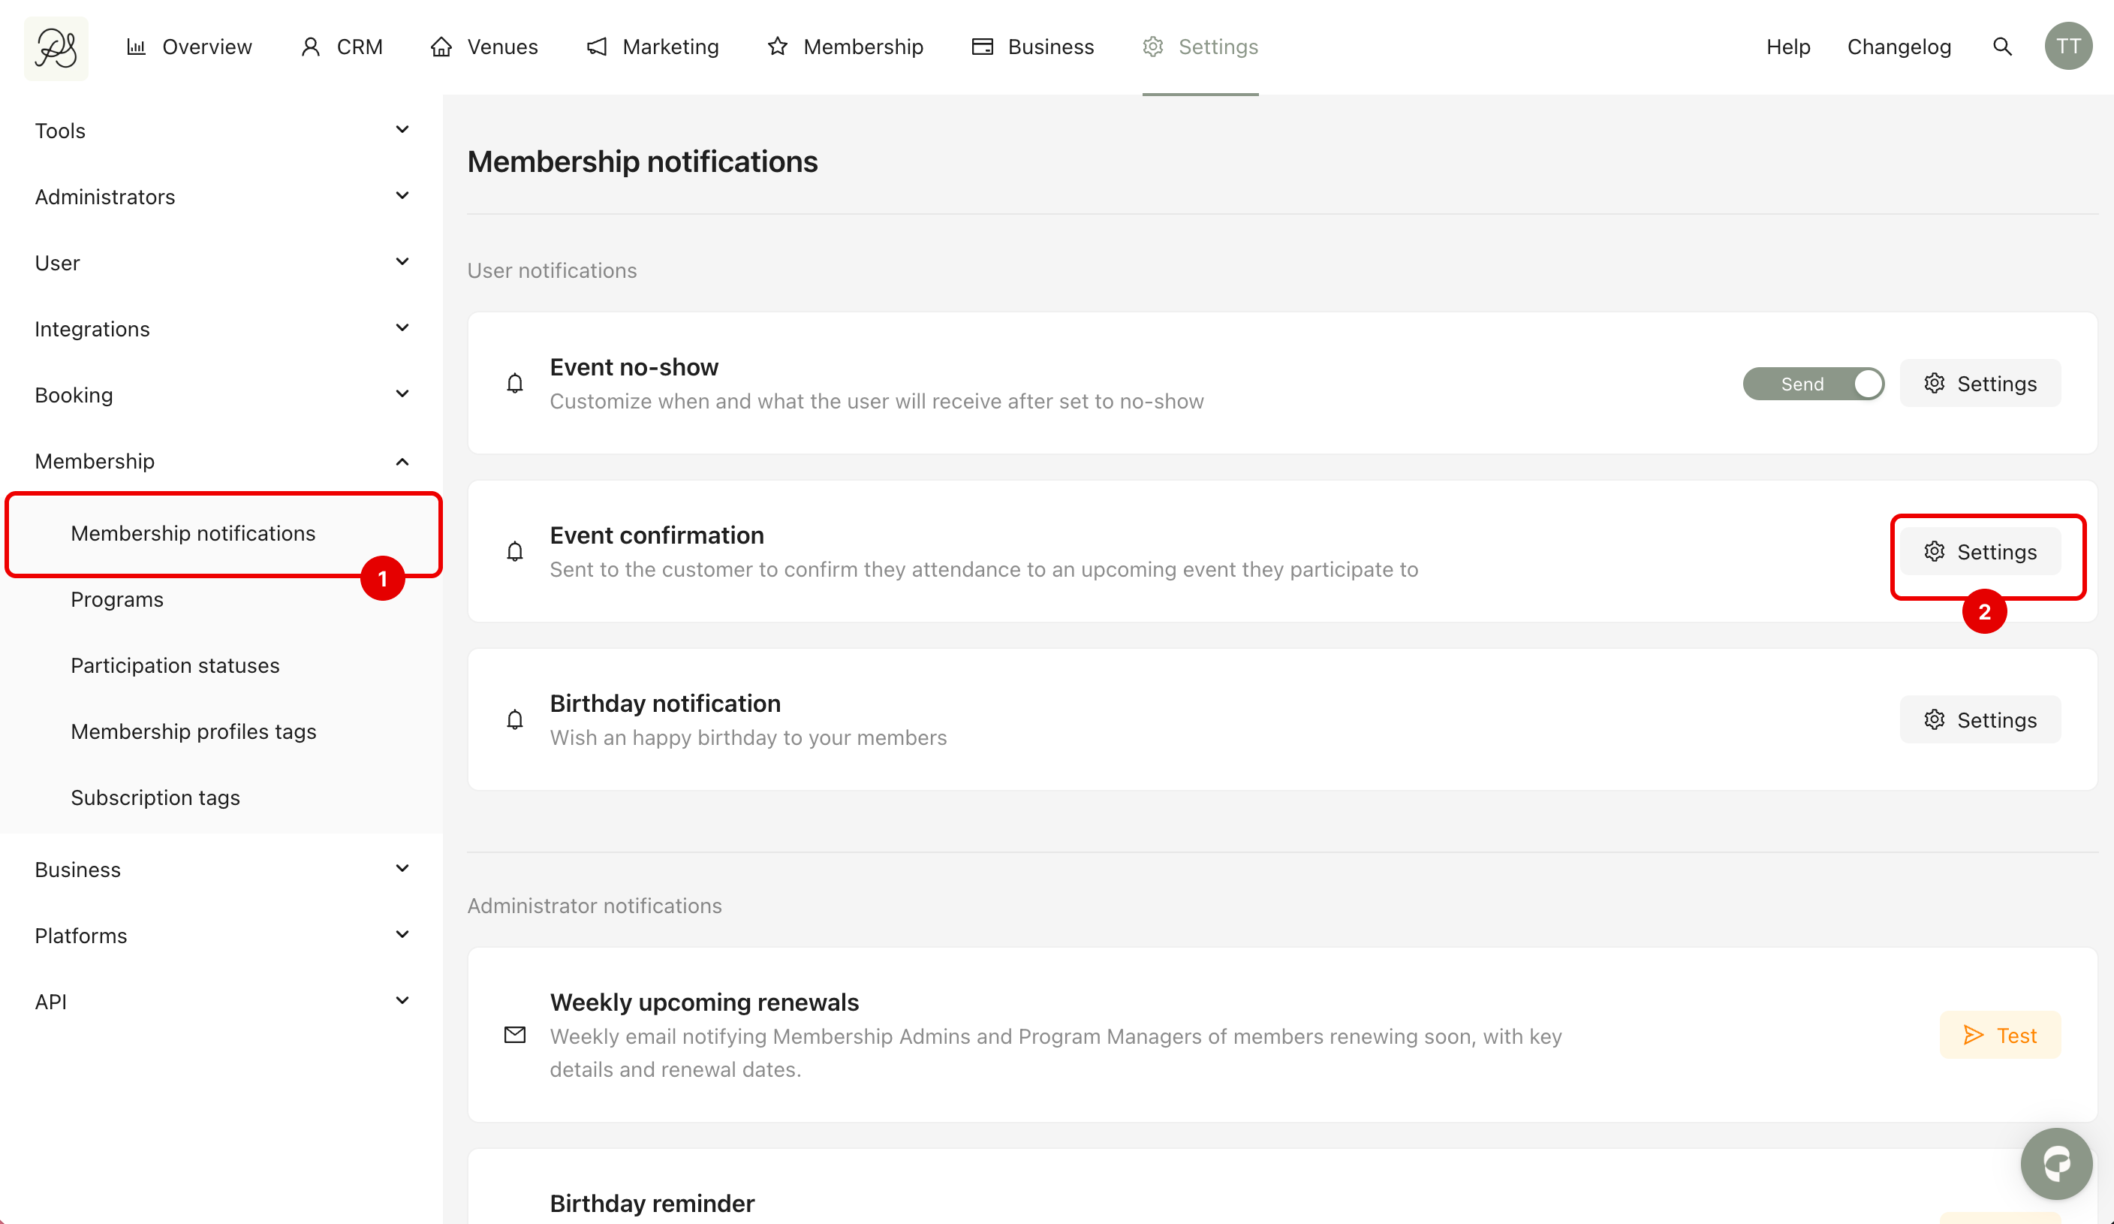The image size is (2114, 1224).
Task: Open the chat support bubble
Action: point(2055,1162)
